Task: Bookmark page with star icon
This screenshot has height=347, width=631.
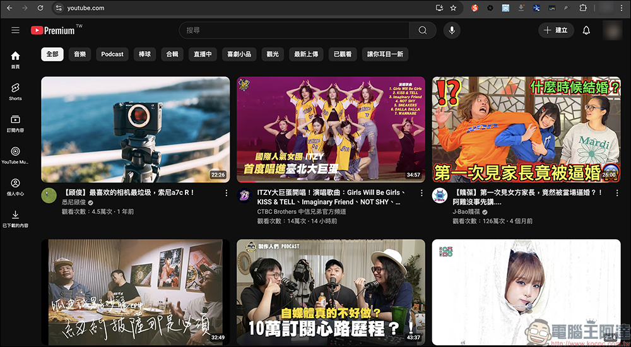Action: [453, 8]
